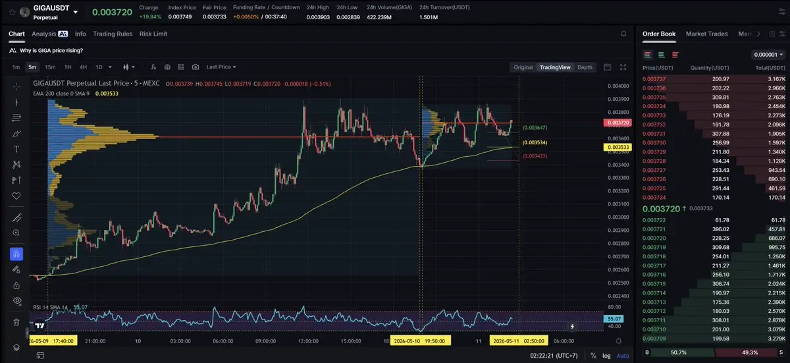Toggle stay in drawing mode pencil-lock

(16, 269)
